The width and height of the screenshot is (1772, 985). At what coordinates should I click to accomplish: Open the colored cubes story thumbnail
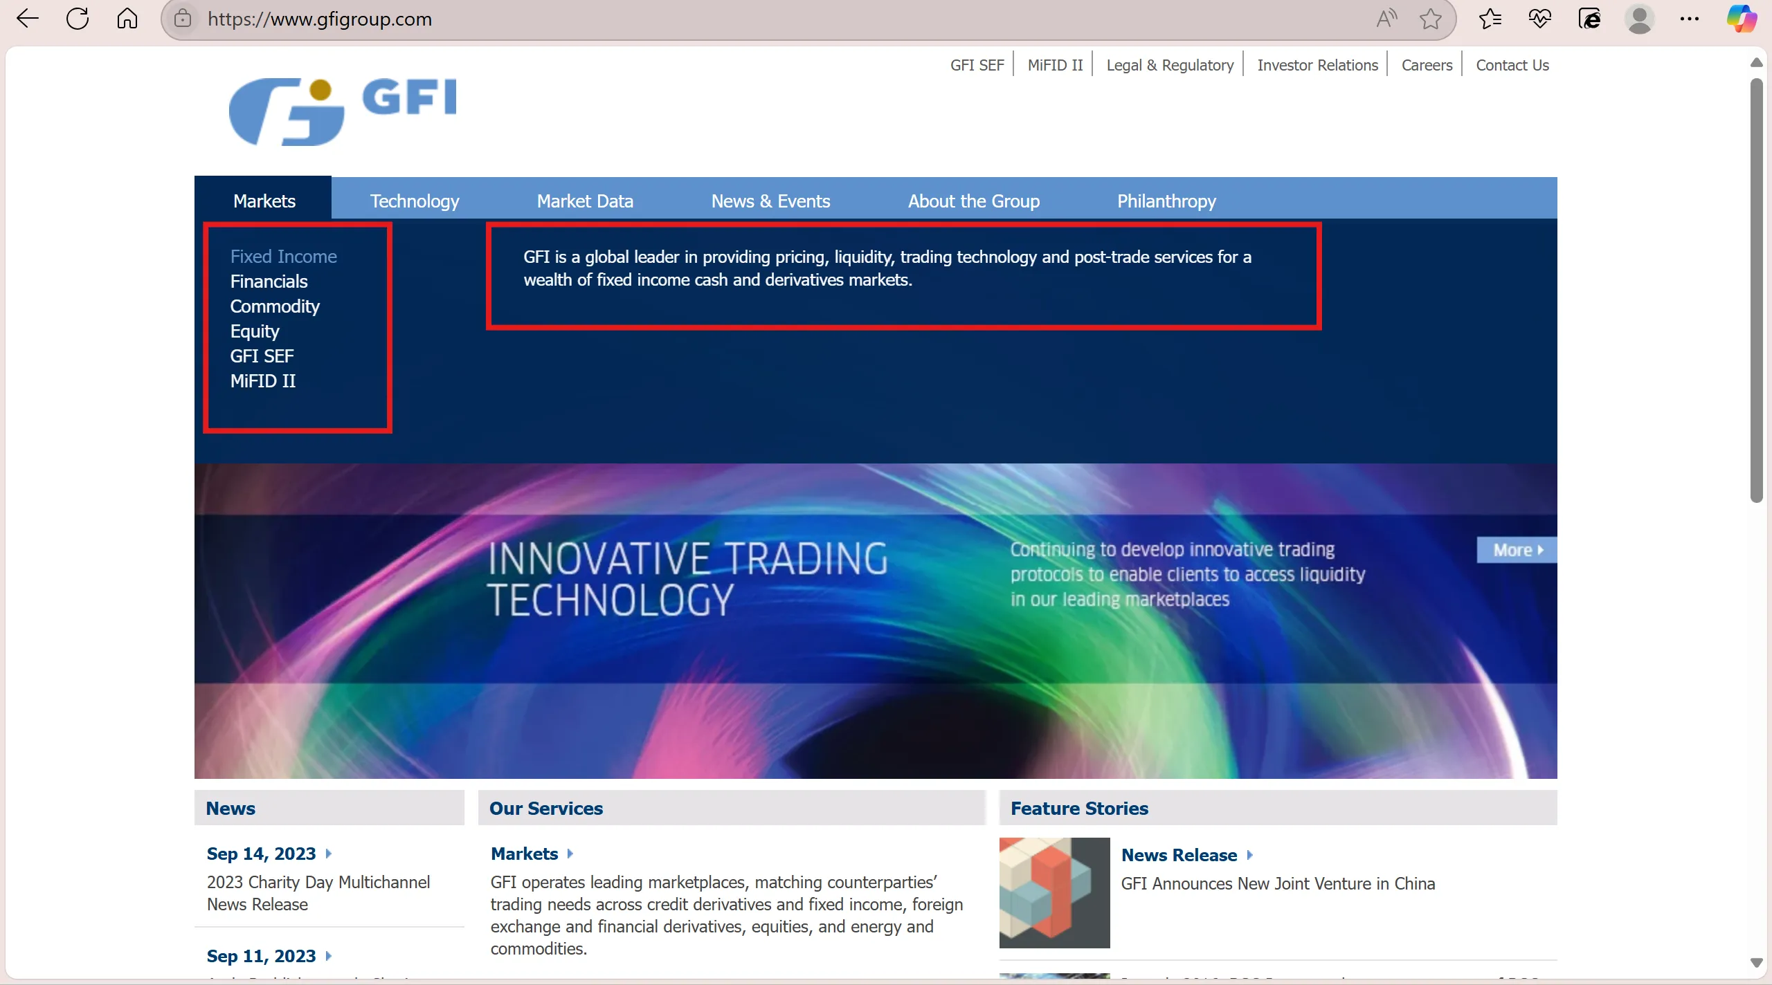click(1054, 892)
